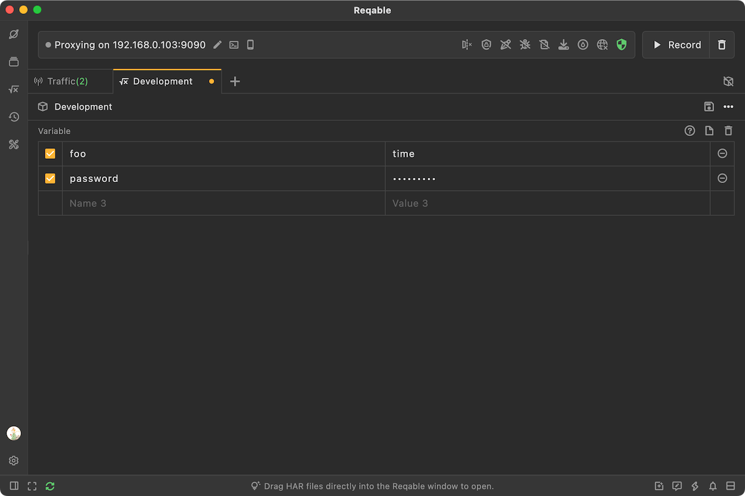Save the Development environment with disk icon
Screen dimensions: 745x496
click(x=709, y=106)
